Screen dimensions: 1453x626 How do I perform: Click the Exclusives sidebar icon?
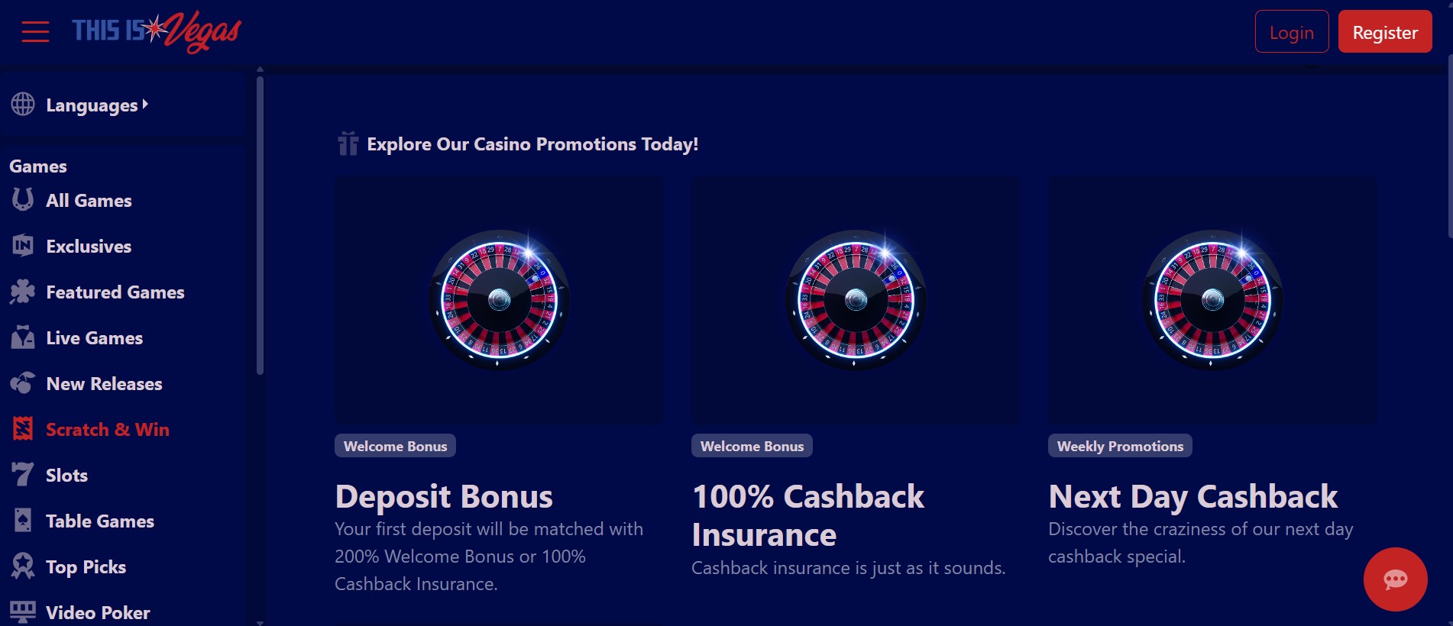point(23,246)
